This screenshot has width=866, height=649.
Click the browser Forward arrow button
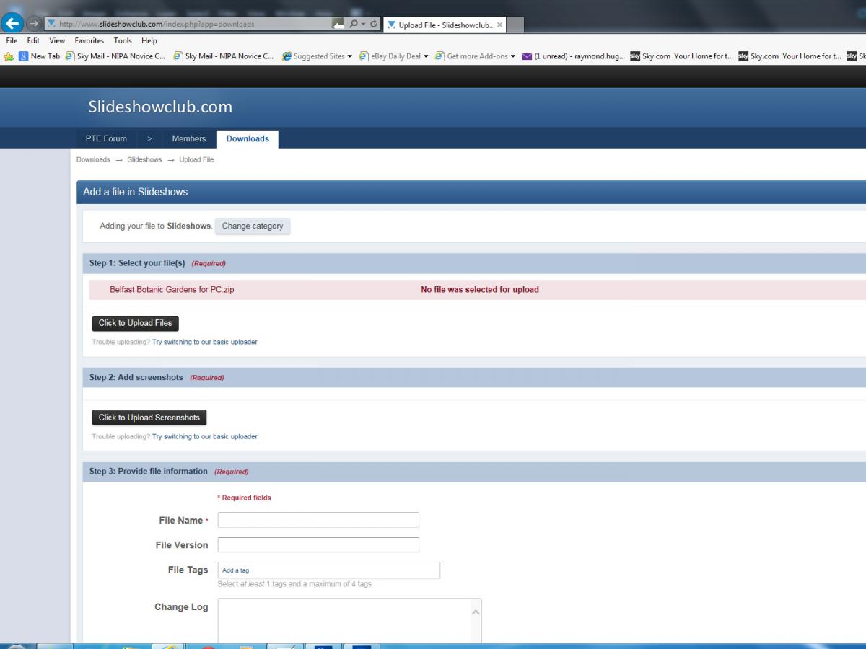(34, 24)
